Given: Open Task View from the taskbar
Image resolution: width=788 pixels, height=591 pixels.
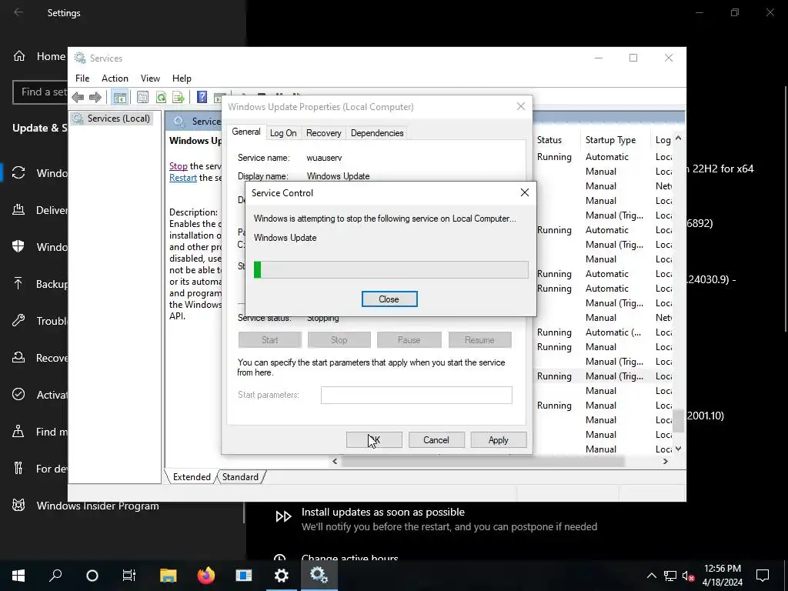Looking at the screenshot, I should (x=129, y=576).
